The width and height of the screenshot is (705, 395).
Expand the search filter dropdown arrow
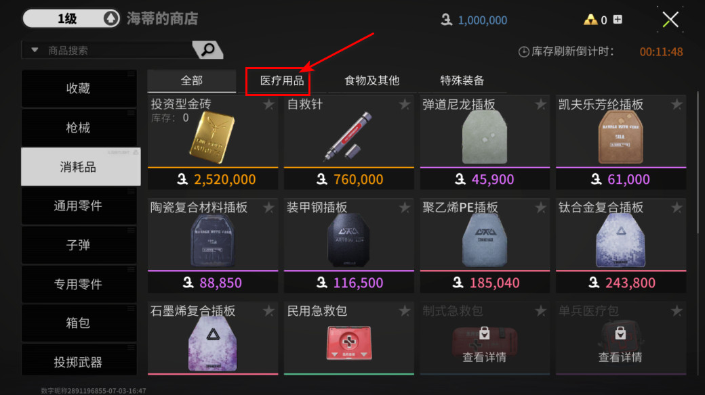(35, 50)
